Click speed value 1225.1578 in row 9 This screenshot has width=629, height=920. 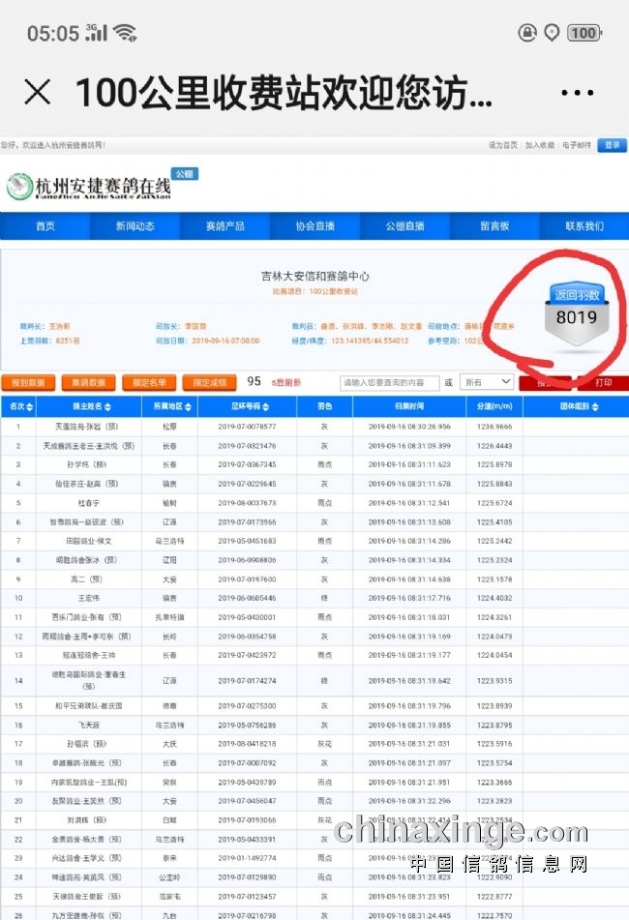click(494, 579)
